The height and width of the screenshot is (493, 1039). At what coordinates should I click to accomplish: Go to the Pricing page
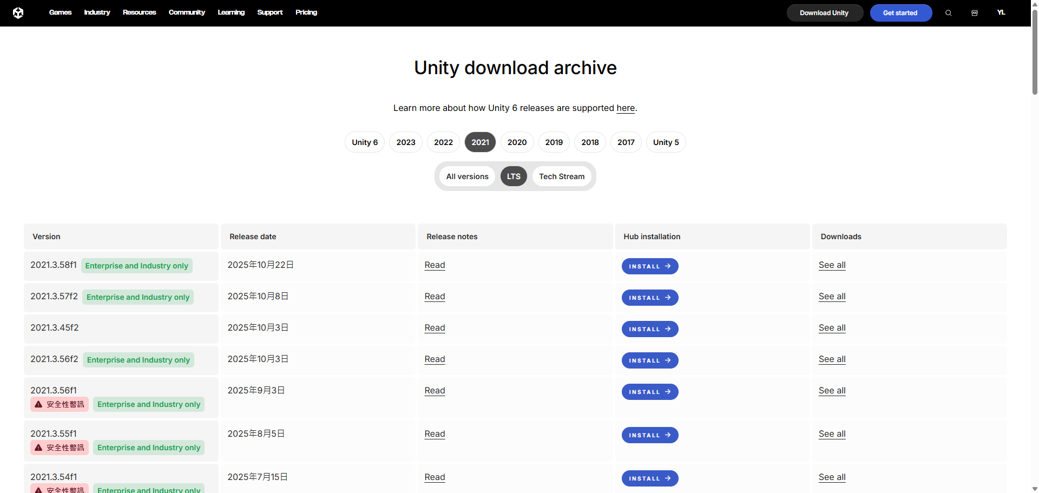(x=306, y=12)
